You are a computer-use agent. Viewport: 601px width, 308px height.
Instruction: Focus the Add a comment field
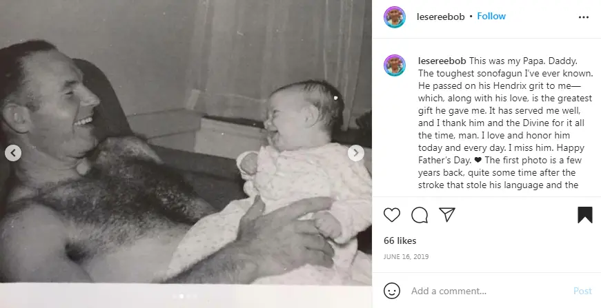pyautogui.click(x=489, y=291)
